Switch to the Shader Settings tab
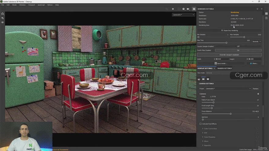 click(x=225, y=68)
